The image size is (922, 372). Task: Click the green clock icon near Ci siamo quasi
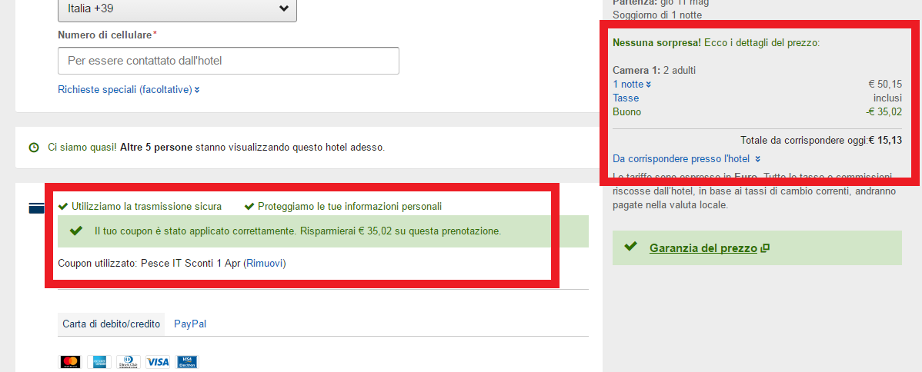point(34,147)
